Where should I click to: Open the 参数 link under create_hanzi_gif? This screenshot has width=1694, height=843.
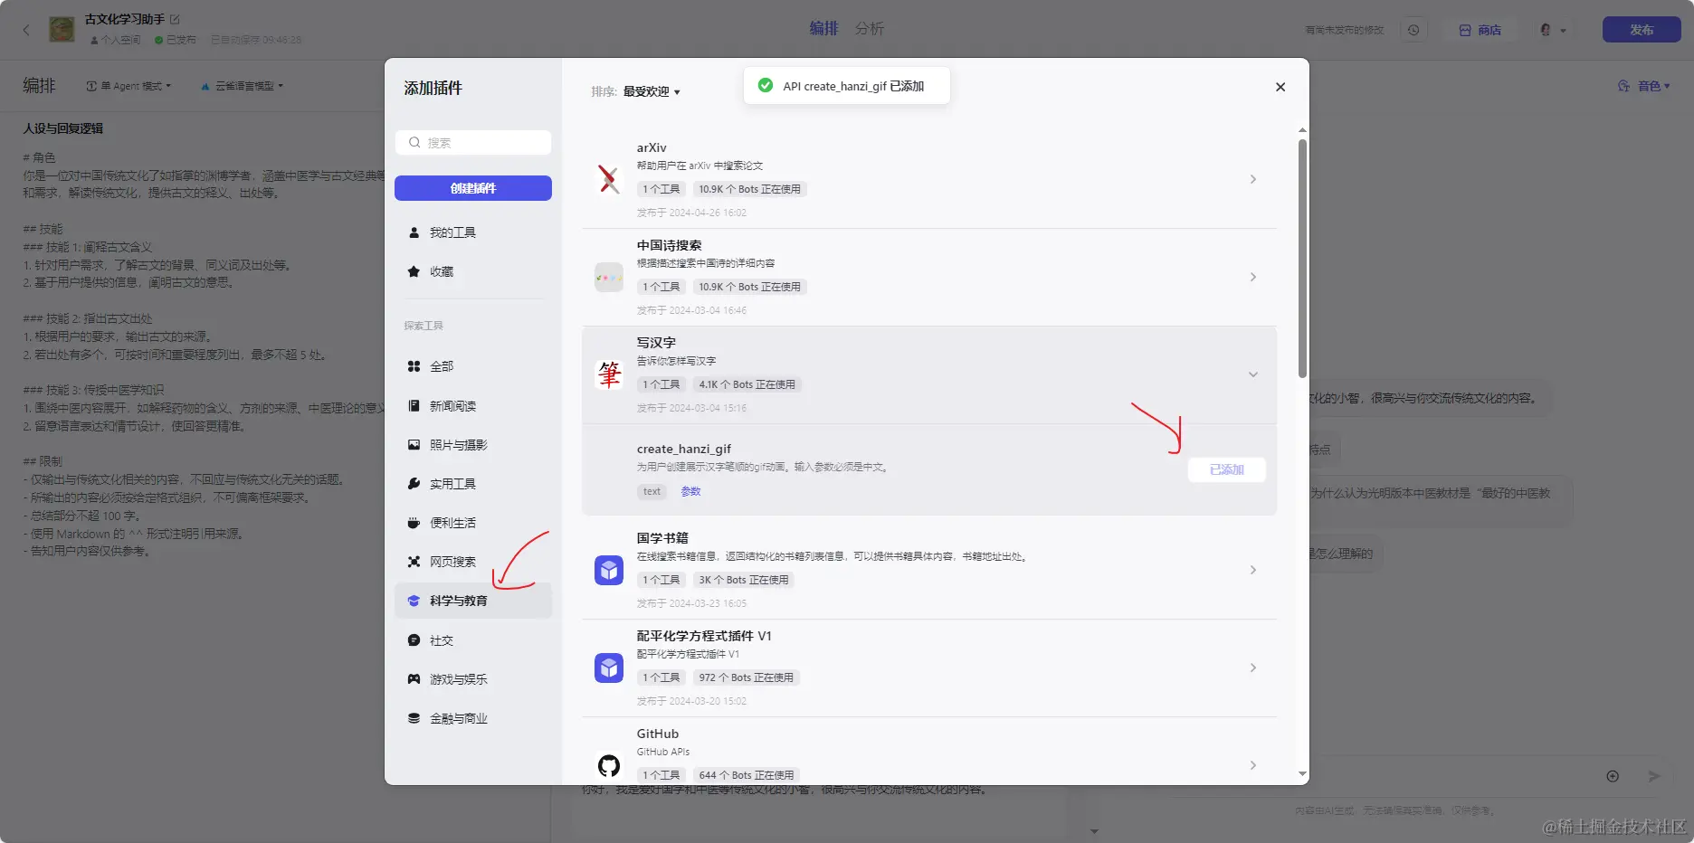click(690, 491)
